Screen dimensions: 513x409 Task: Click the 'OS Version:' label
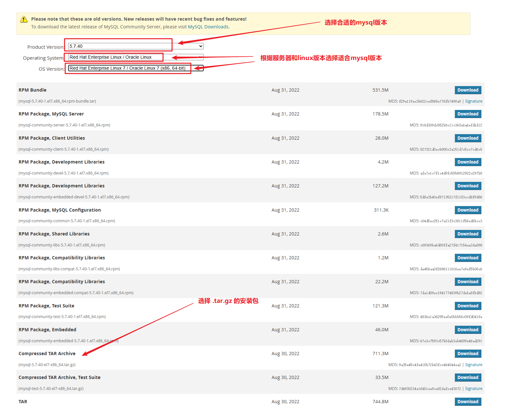[52, 69]
